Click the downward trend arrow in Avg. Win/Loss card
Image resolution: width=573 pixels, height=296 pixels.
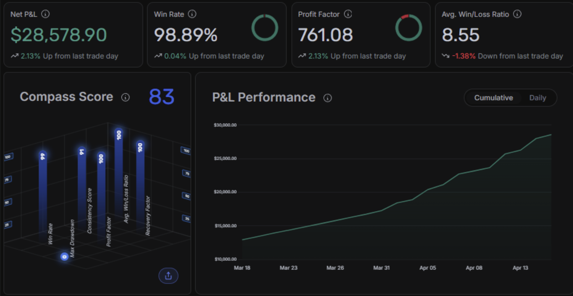[446, 56]
